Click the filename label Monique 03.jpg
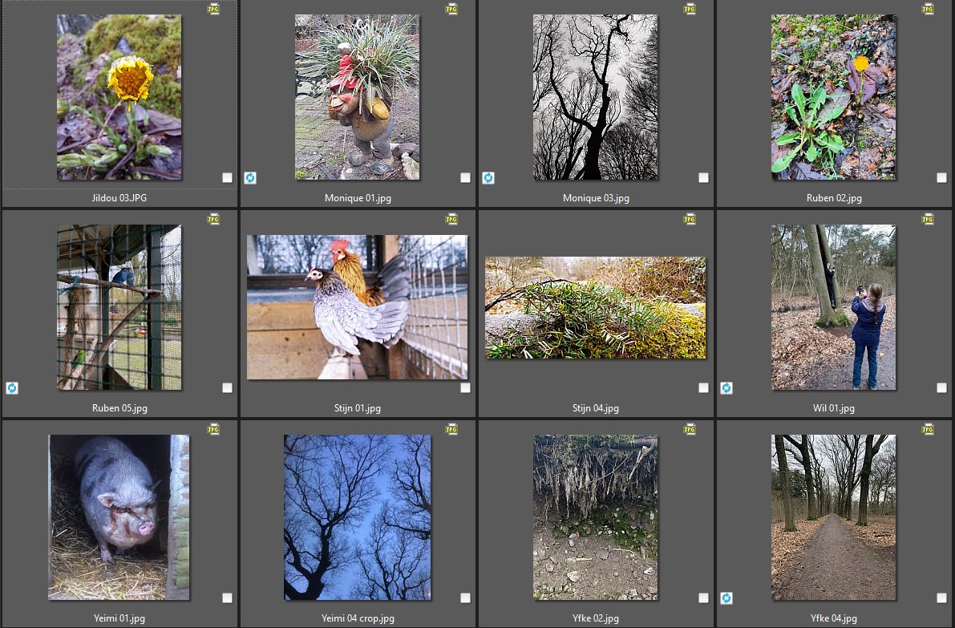This screenshot has width=955, height=628. tap(596, 198)
